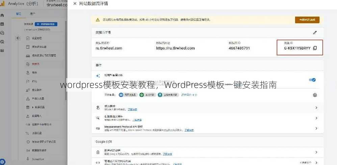Click the stream ID 4667405791
This screenshot has height=165, width=337.
pyautogui.click(x=239, y=48)
